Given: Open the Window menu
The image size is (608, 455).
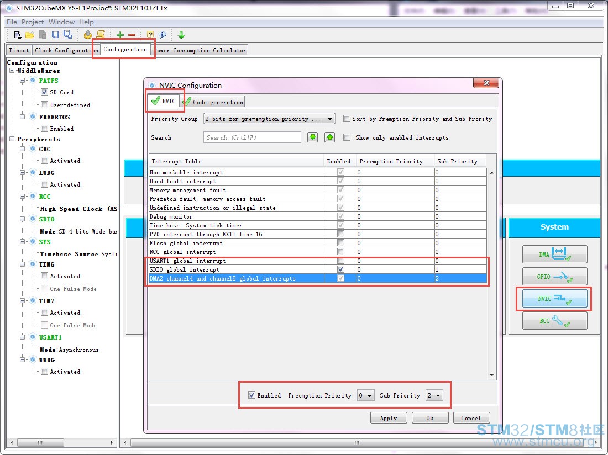Looking at the screenshot, I should (62, 22).
